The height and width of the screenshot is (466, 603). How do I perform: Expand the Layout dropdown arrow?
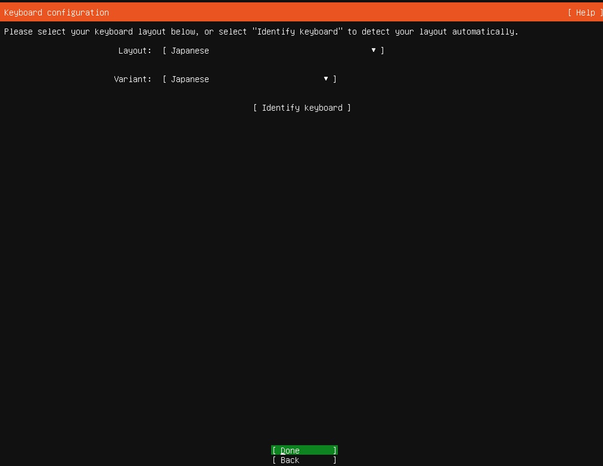coord(374,50)
